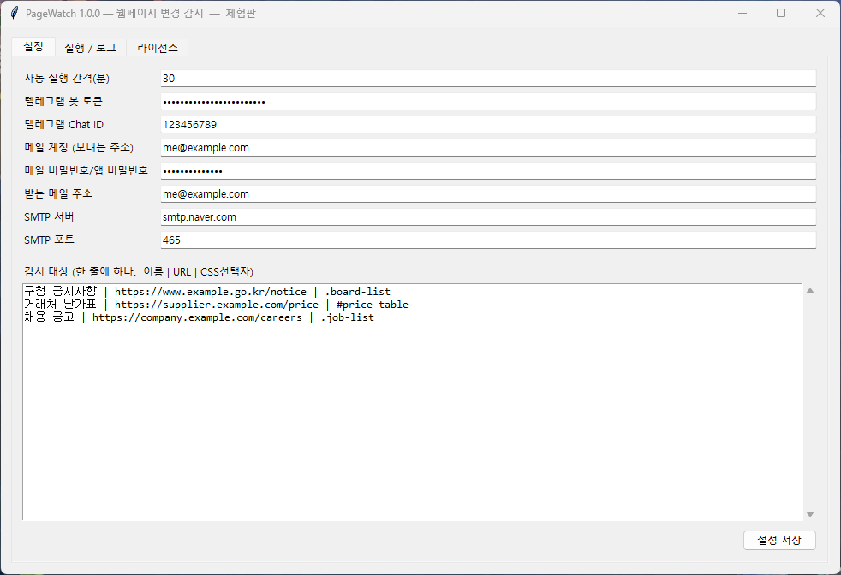The width and height of the screenshot is (841, 575).
Task: Click the 메일 계정 (보내는 주소) label
Action: pos(79,147)
